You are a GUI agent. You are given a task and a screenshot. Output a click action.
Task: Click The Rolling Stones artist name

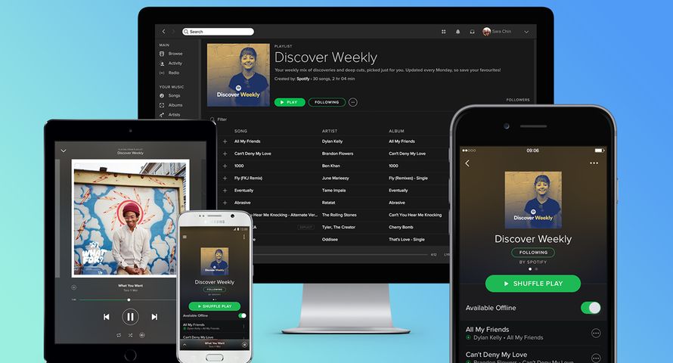pyautogui.click(x=339, y=215)
